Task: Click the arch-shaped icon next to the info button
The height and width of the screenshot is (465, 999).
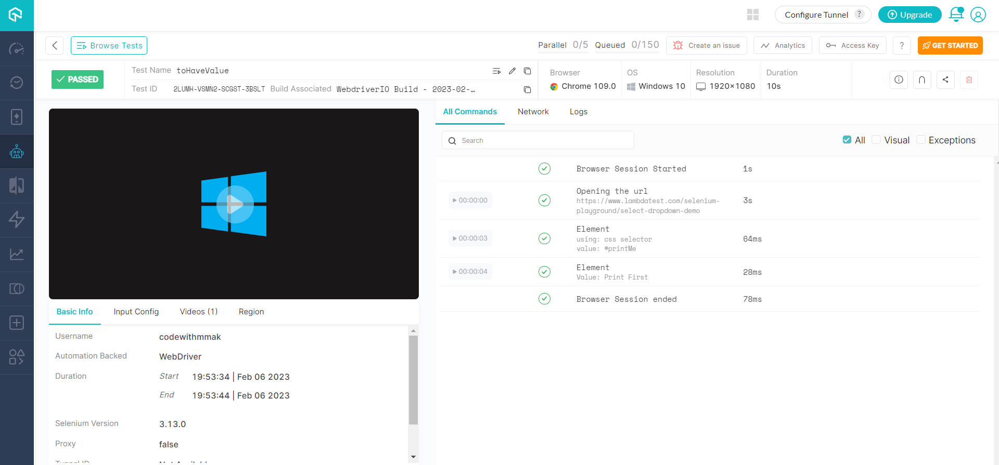Action: (922, 79)
